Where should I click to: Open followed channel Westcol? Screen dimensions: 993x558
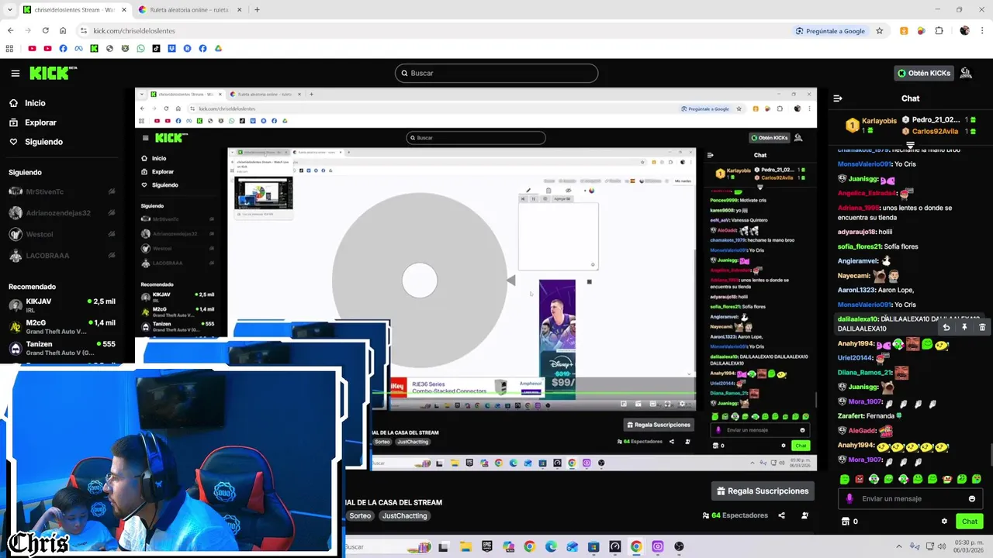point(62,234)
